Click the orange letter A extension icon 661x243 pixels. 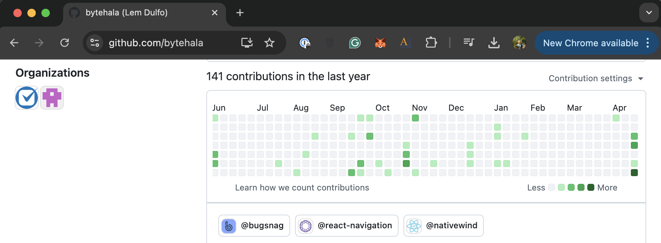tap(405, 43)
